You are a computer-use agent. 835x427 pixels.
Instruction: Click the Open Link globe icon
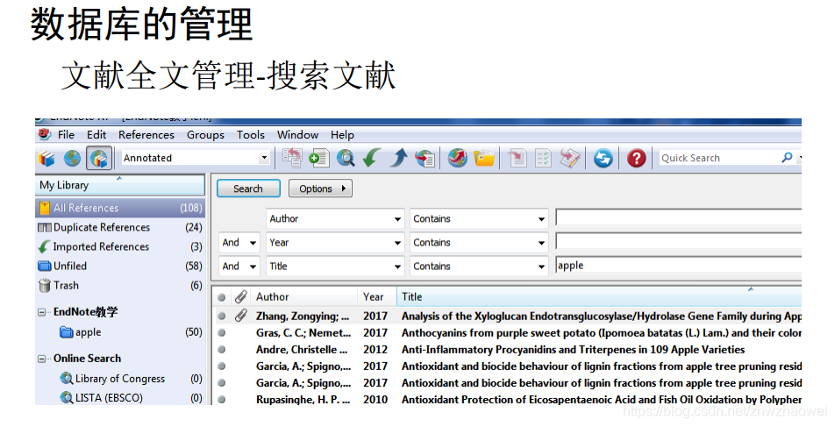tap(457, 158)
